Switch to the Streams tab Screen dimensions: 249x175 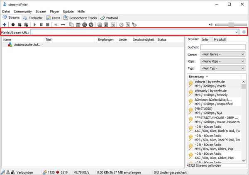tap(12, 17)
